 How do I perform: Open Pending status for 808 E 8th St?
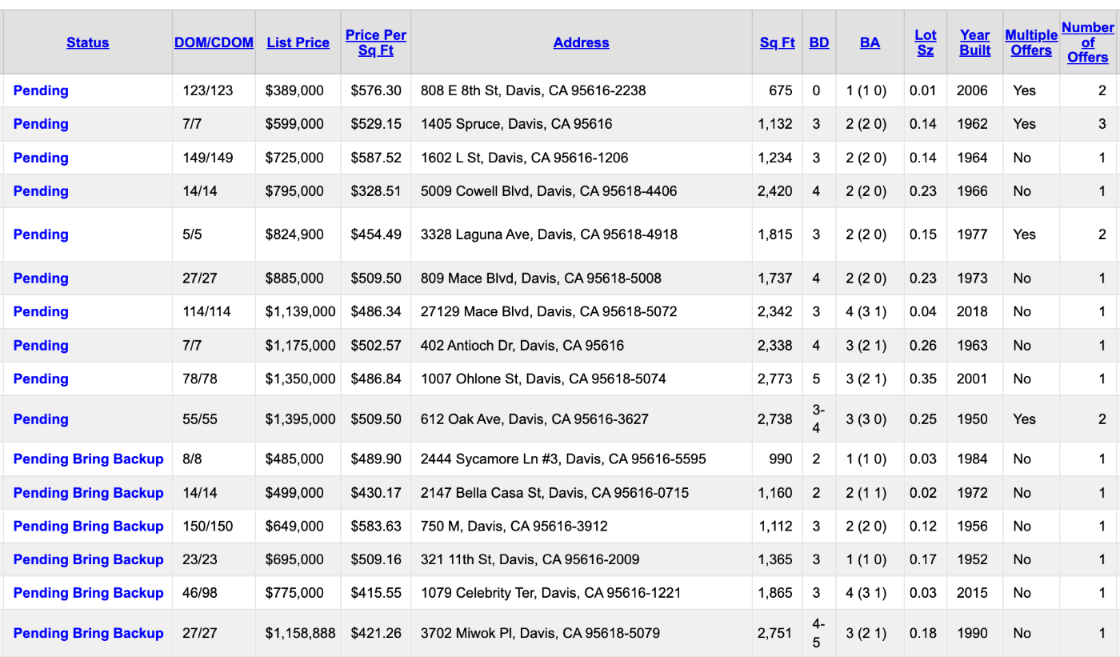41,90
